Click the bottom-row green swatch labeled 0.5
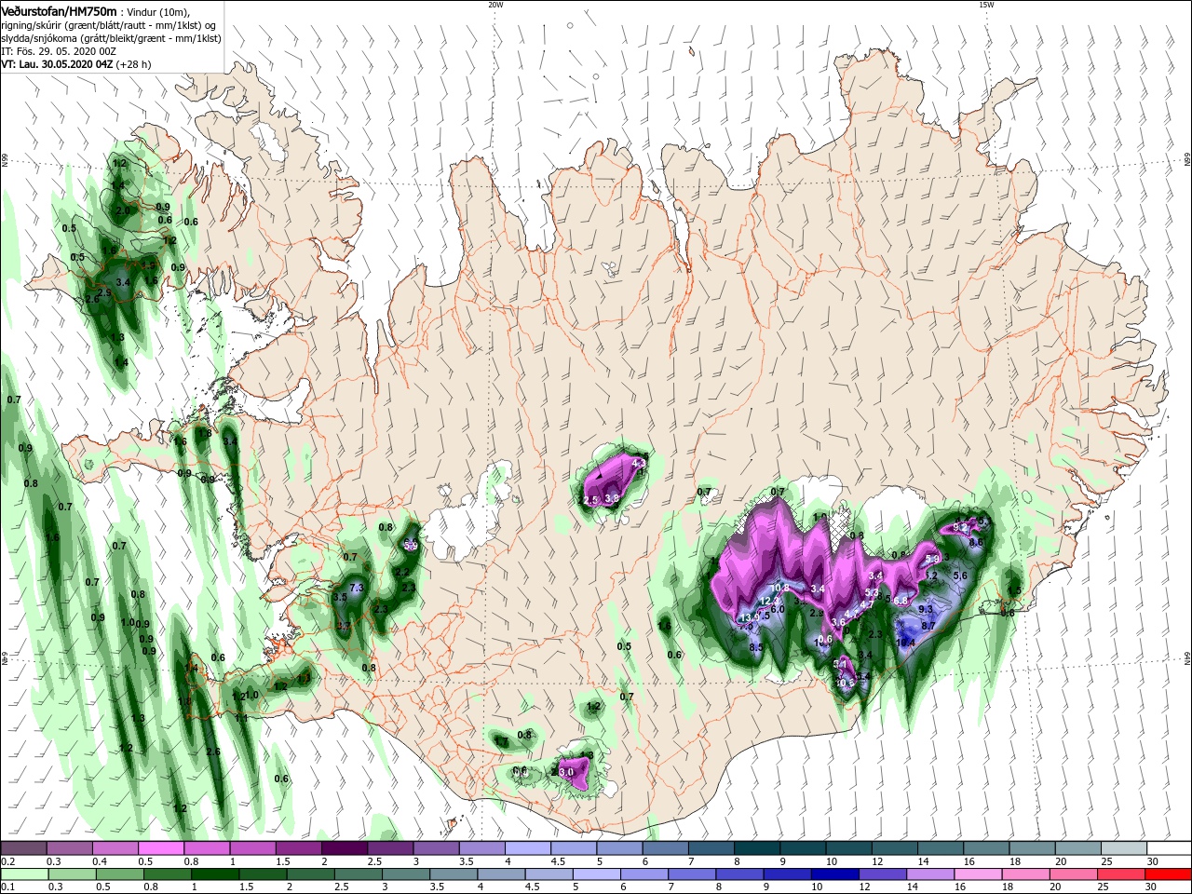 pyautogui.click(x=119, y=874)
